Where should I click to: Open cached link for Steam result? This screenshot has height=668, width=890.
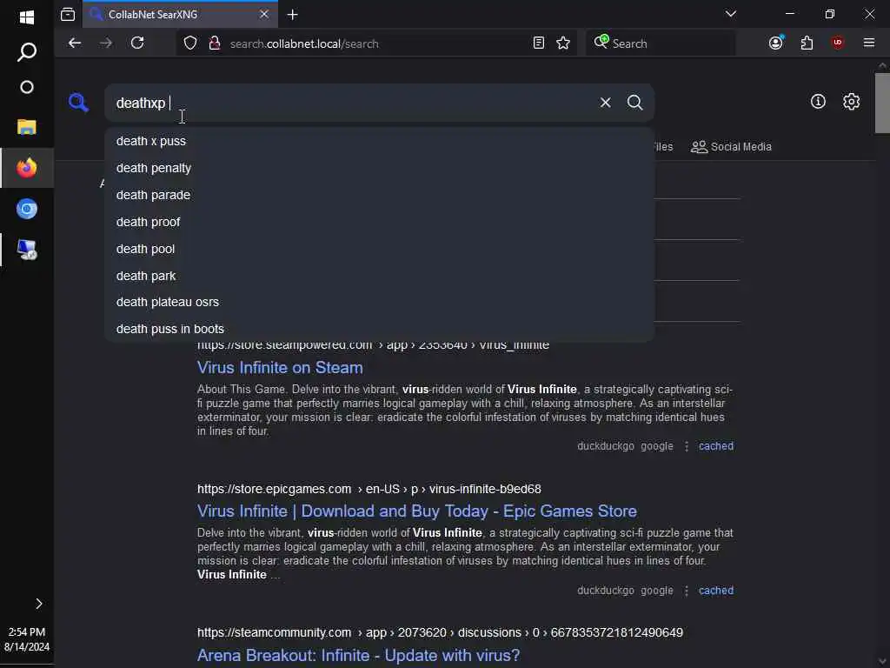(x=716, y=446)
